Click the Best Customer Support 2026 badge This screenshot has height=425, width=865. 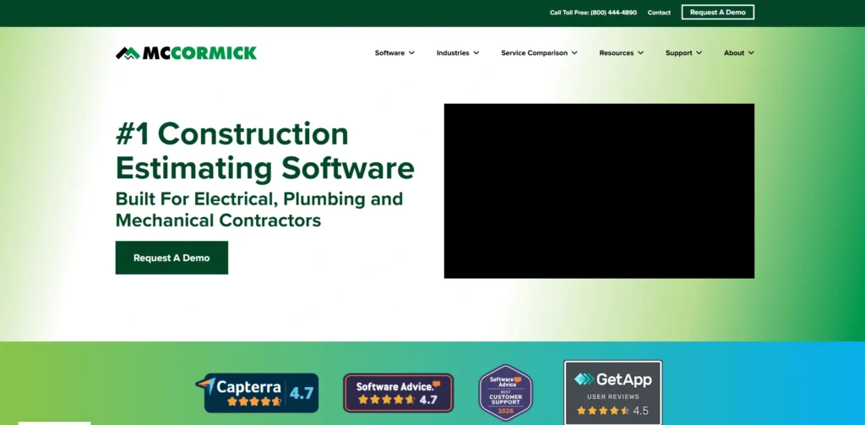click(x=505, y=393)
